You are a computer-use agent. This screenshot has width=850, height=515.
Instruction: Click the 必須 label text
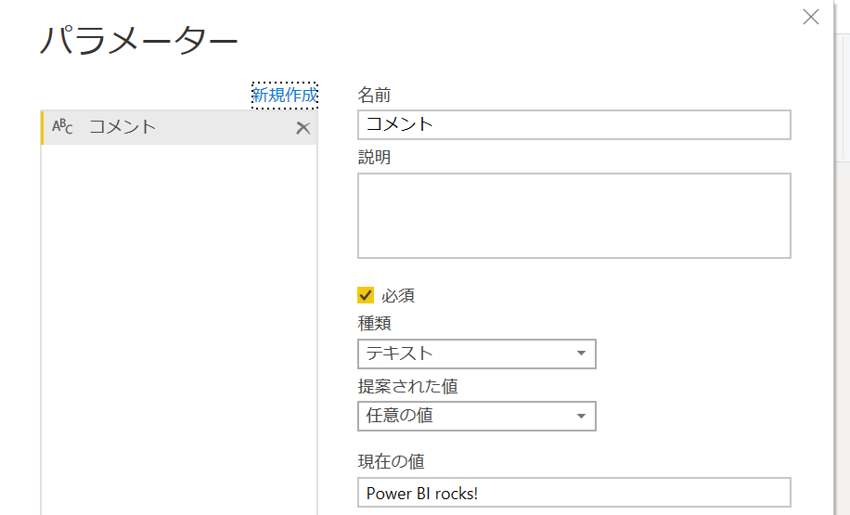tap(398, 295)
